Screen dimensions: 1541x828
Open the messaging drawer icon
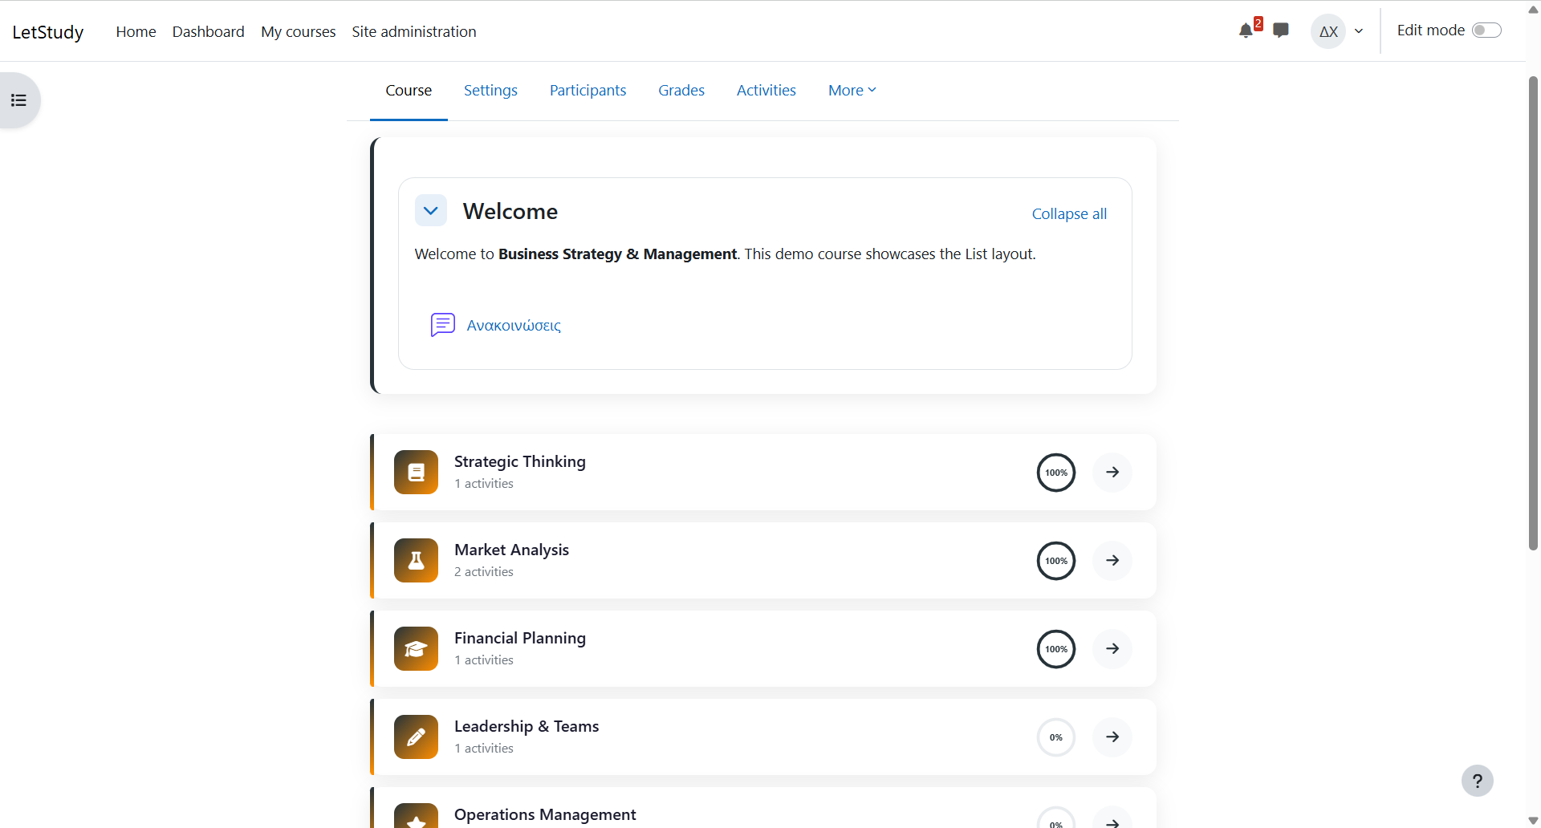[1280, 30]
